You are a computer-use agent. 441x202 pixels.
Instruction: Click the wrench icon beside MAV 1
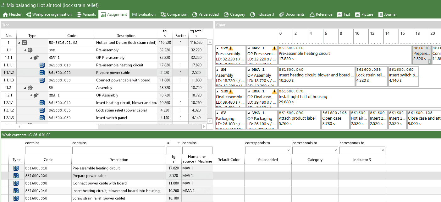(36, 58)
